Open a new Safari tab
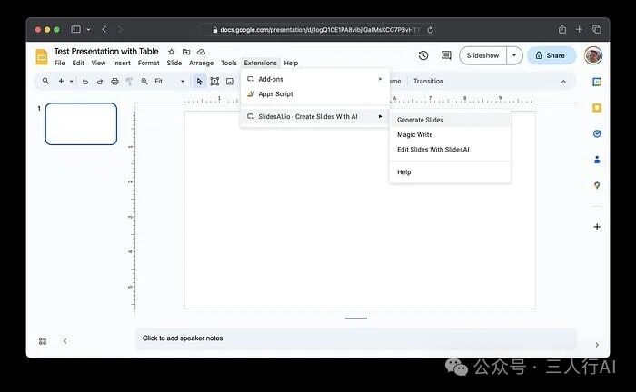This screenshot has height=392, width=636. click(x=580, y=29)
